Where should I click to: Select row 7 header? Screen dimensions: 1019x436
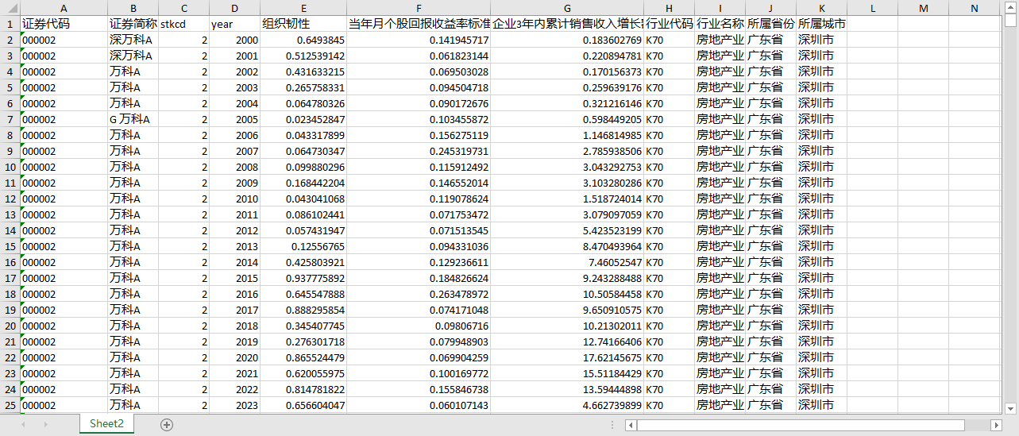click(x=10, y=119)
